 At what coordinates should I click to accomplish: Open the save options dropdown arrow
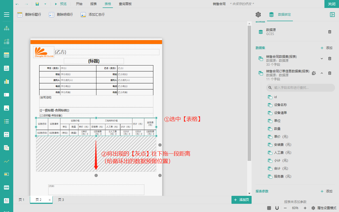pos(45,4)
